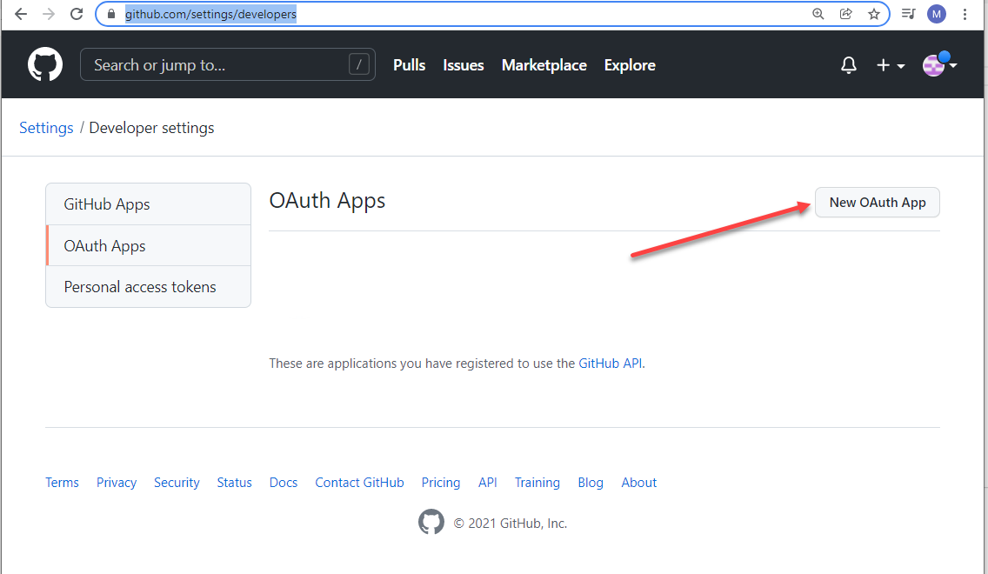The height and width of the screenshot is (574, 988).
Task: Follow the GitHub API link
Action: tap(611, 364)
